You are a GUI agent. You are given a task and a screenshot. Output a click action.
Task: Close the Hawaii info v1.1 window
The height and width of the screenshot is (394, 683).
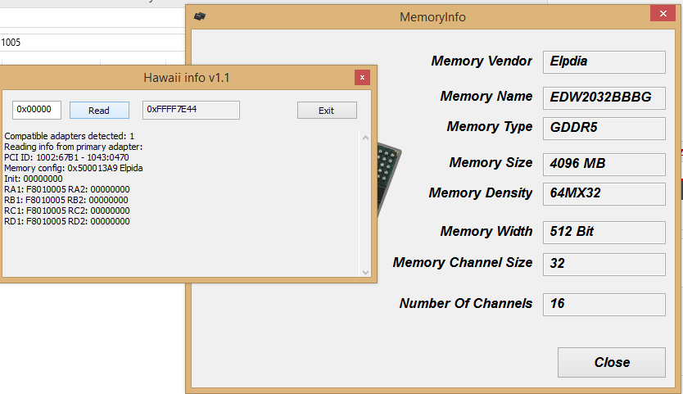362,78
